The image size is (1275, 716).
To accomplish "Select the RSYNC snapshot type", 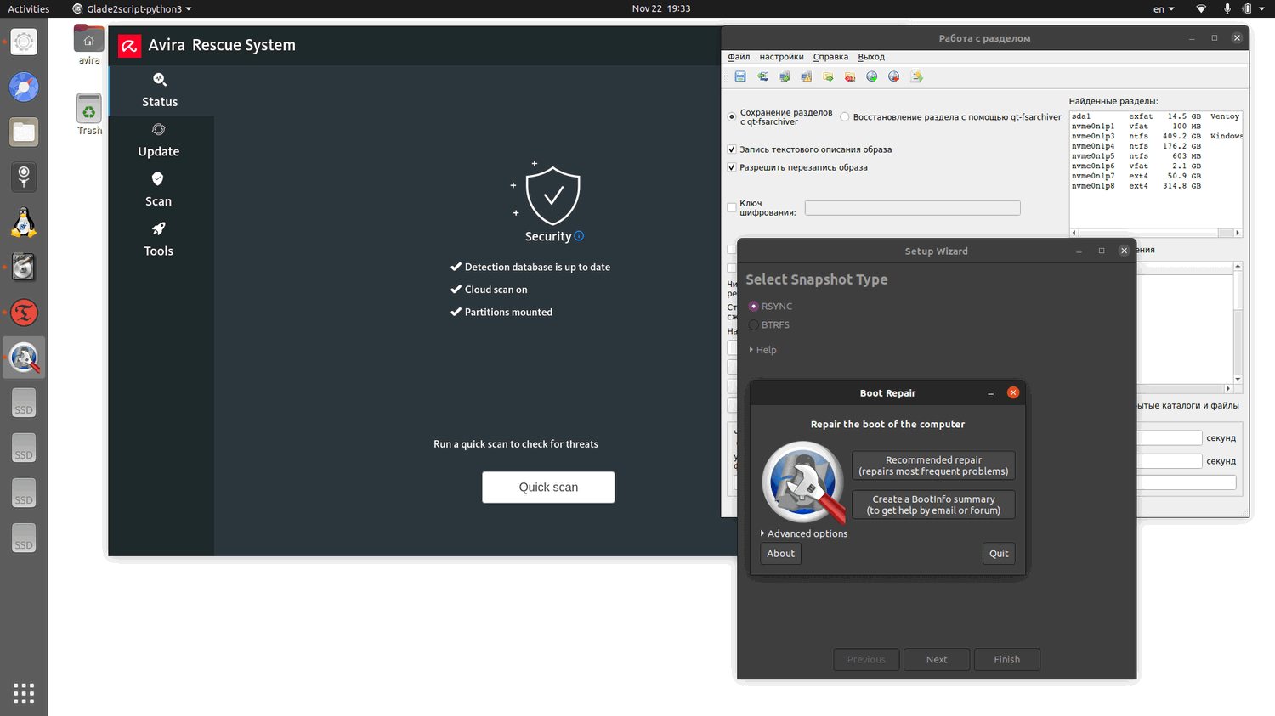I will pyautogui.click(x=754, y=306).
